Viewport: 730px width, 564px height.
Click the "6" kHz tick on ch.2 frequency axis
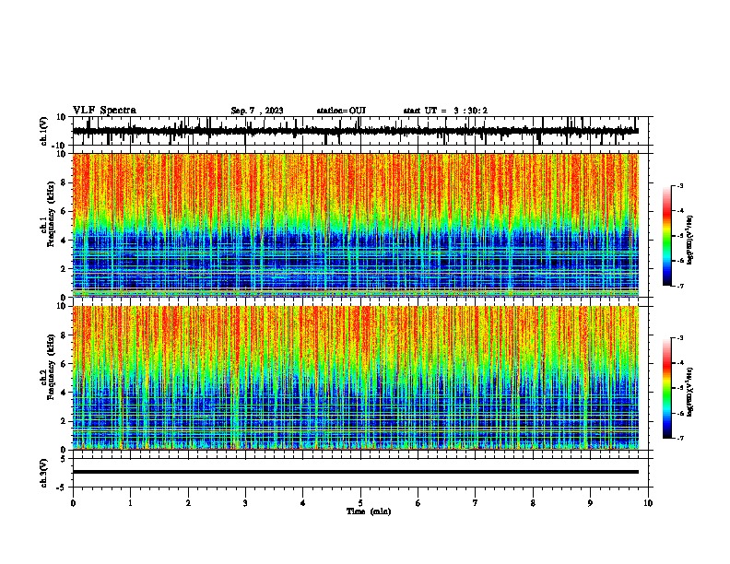click(x=64, y=364)
